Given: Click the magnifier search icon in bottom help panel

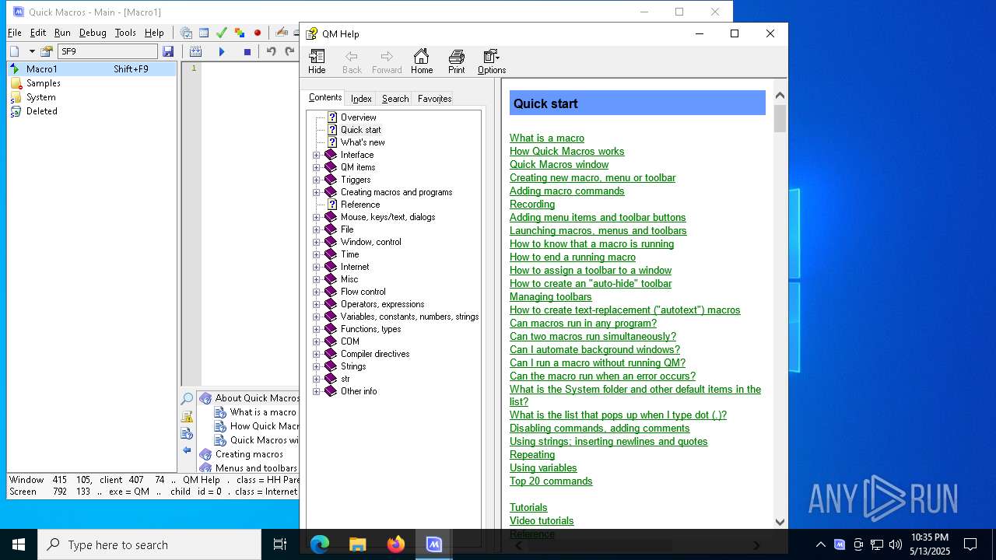Looking at the screenshot, I should click(187, 399).
